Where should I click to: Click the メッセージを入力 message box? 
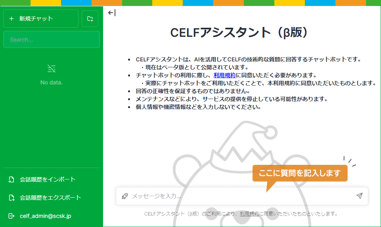(x=242, y=196)
